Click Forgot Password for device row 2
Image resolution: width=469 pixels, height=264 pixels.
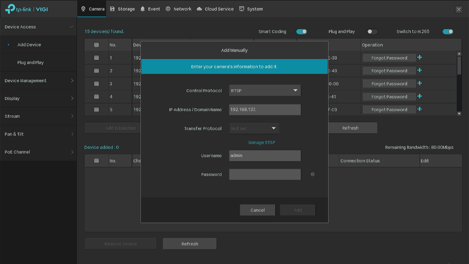pyautogui.click(x=389, y=71)
